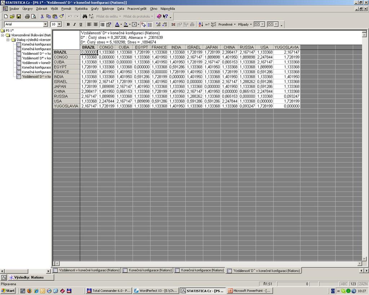369x295 pixels.
Task: Toggle the text labels tag icon
Action: coord(143,24)
